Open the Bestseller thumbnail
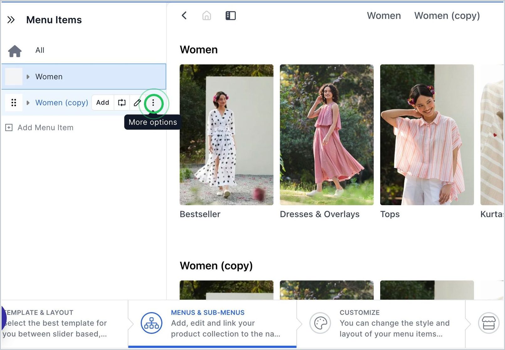Image resolution: width=505 pixels, height=350 pixels. click(226, 135)
